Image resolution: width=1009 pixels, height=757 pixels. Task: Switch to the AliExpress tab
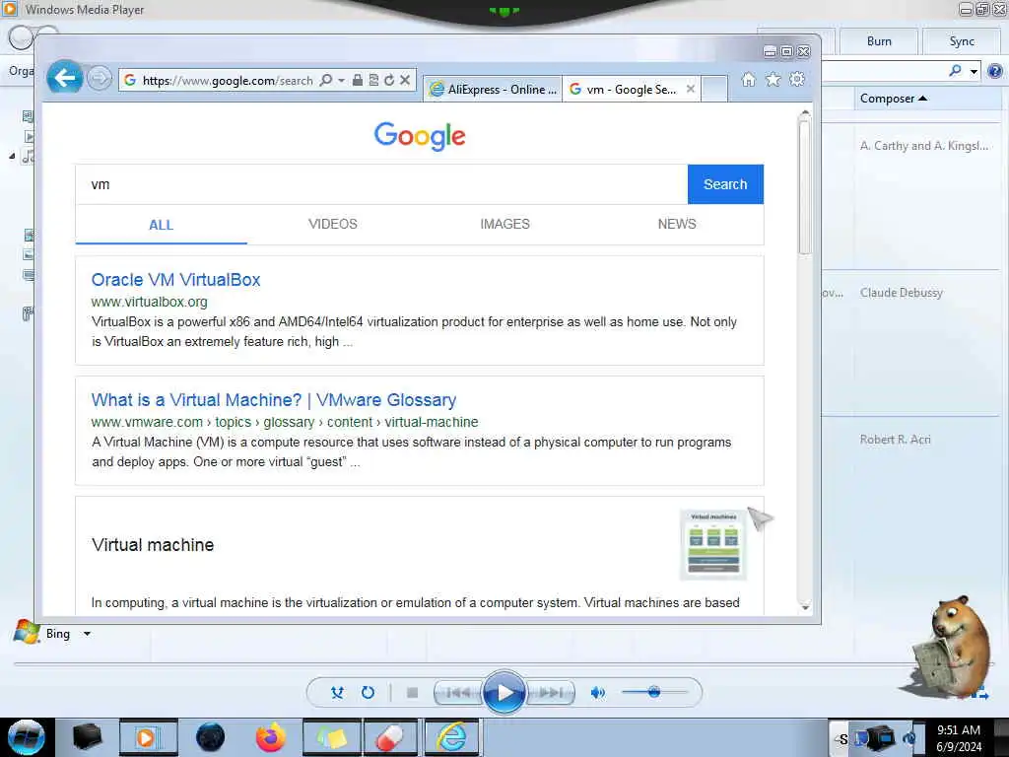[493, 90]
